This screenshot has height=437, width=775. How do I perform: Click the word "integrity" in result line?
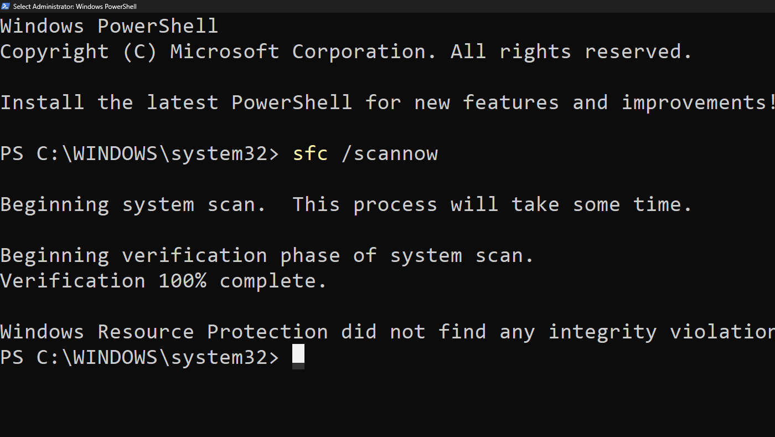click(602, 332)
